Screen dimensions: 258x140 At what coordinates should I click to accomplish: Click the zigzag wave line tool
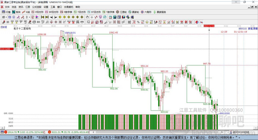110,22
